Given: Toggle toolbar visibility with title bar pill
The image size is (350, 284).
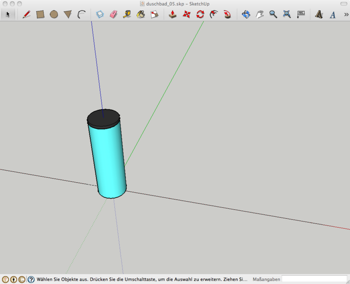Looking at the screenshot, I should click(x=343, y=4).
